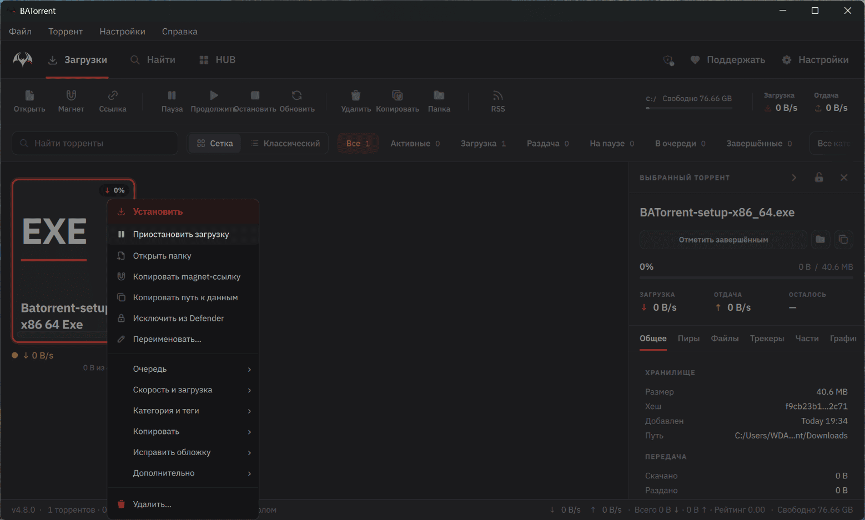Select Исключить из Defender menu entry
Viewport: 865px width, 520px height.
(183, 318)
